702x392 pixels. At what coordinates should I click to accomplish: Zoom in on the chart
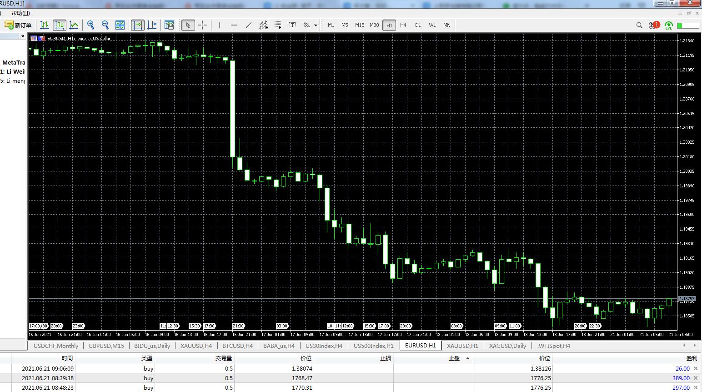click(91, 25)
